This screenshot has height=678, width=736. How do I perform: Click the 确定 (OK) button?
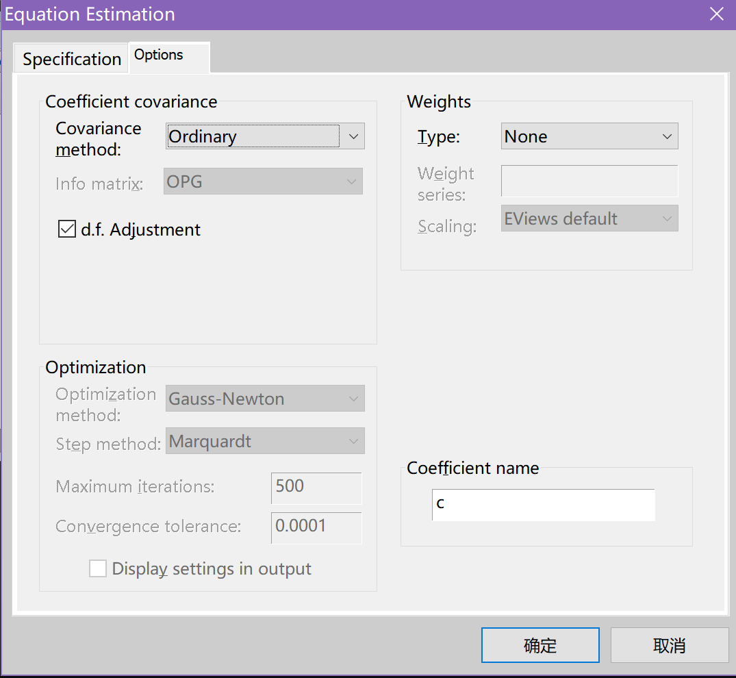pos(540,645)
